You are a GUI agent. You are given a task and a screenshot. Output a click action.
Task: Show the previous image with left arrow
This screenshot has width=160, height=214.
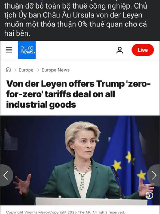[x=6, y=175]
